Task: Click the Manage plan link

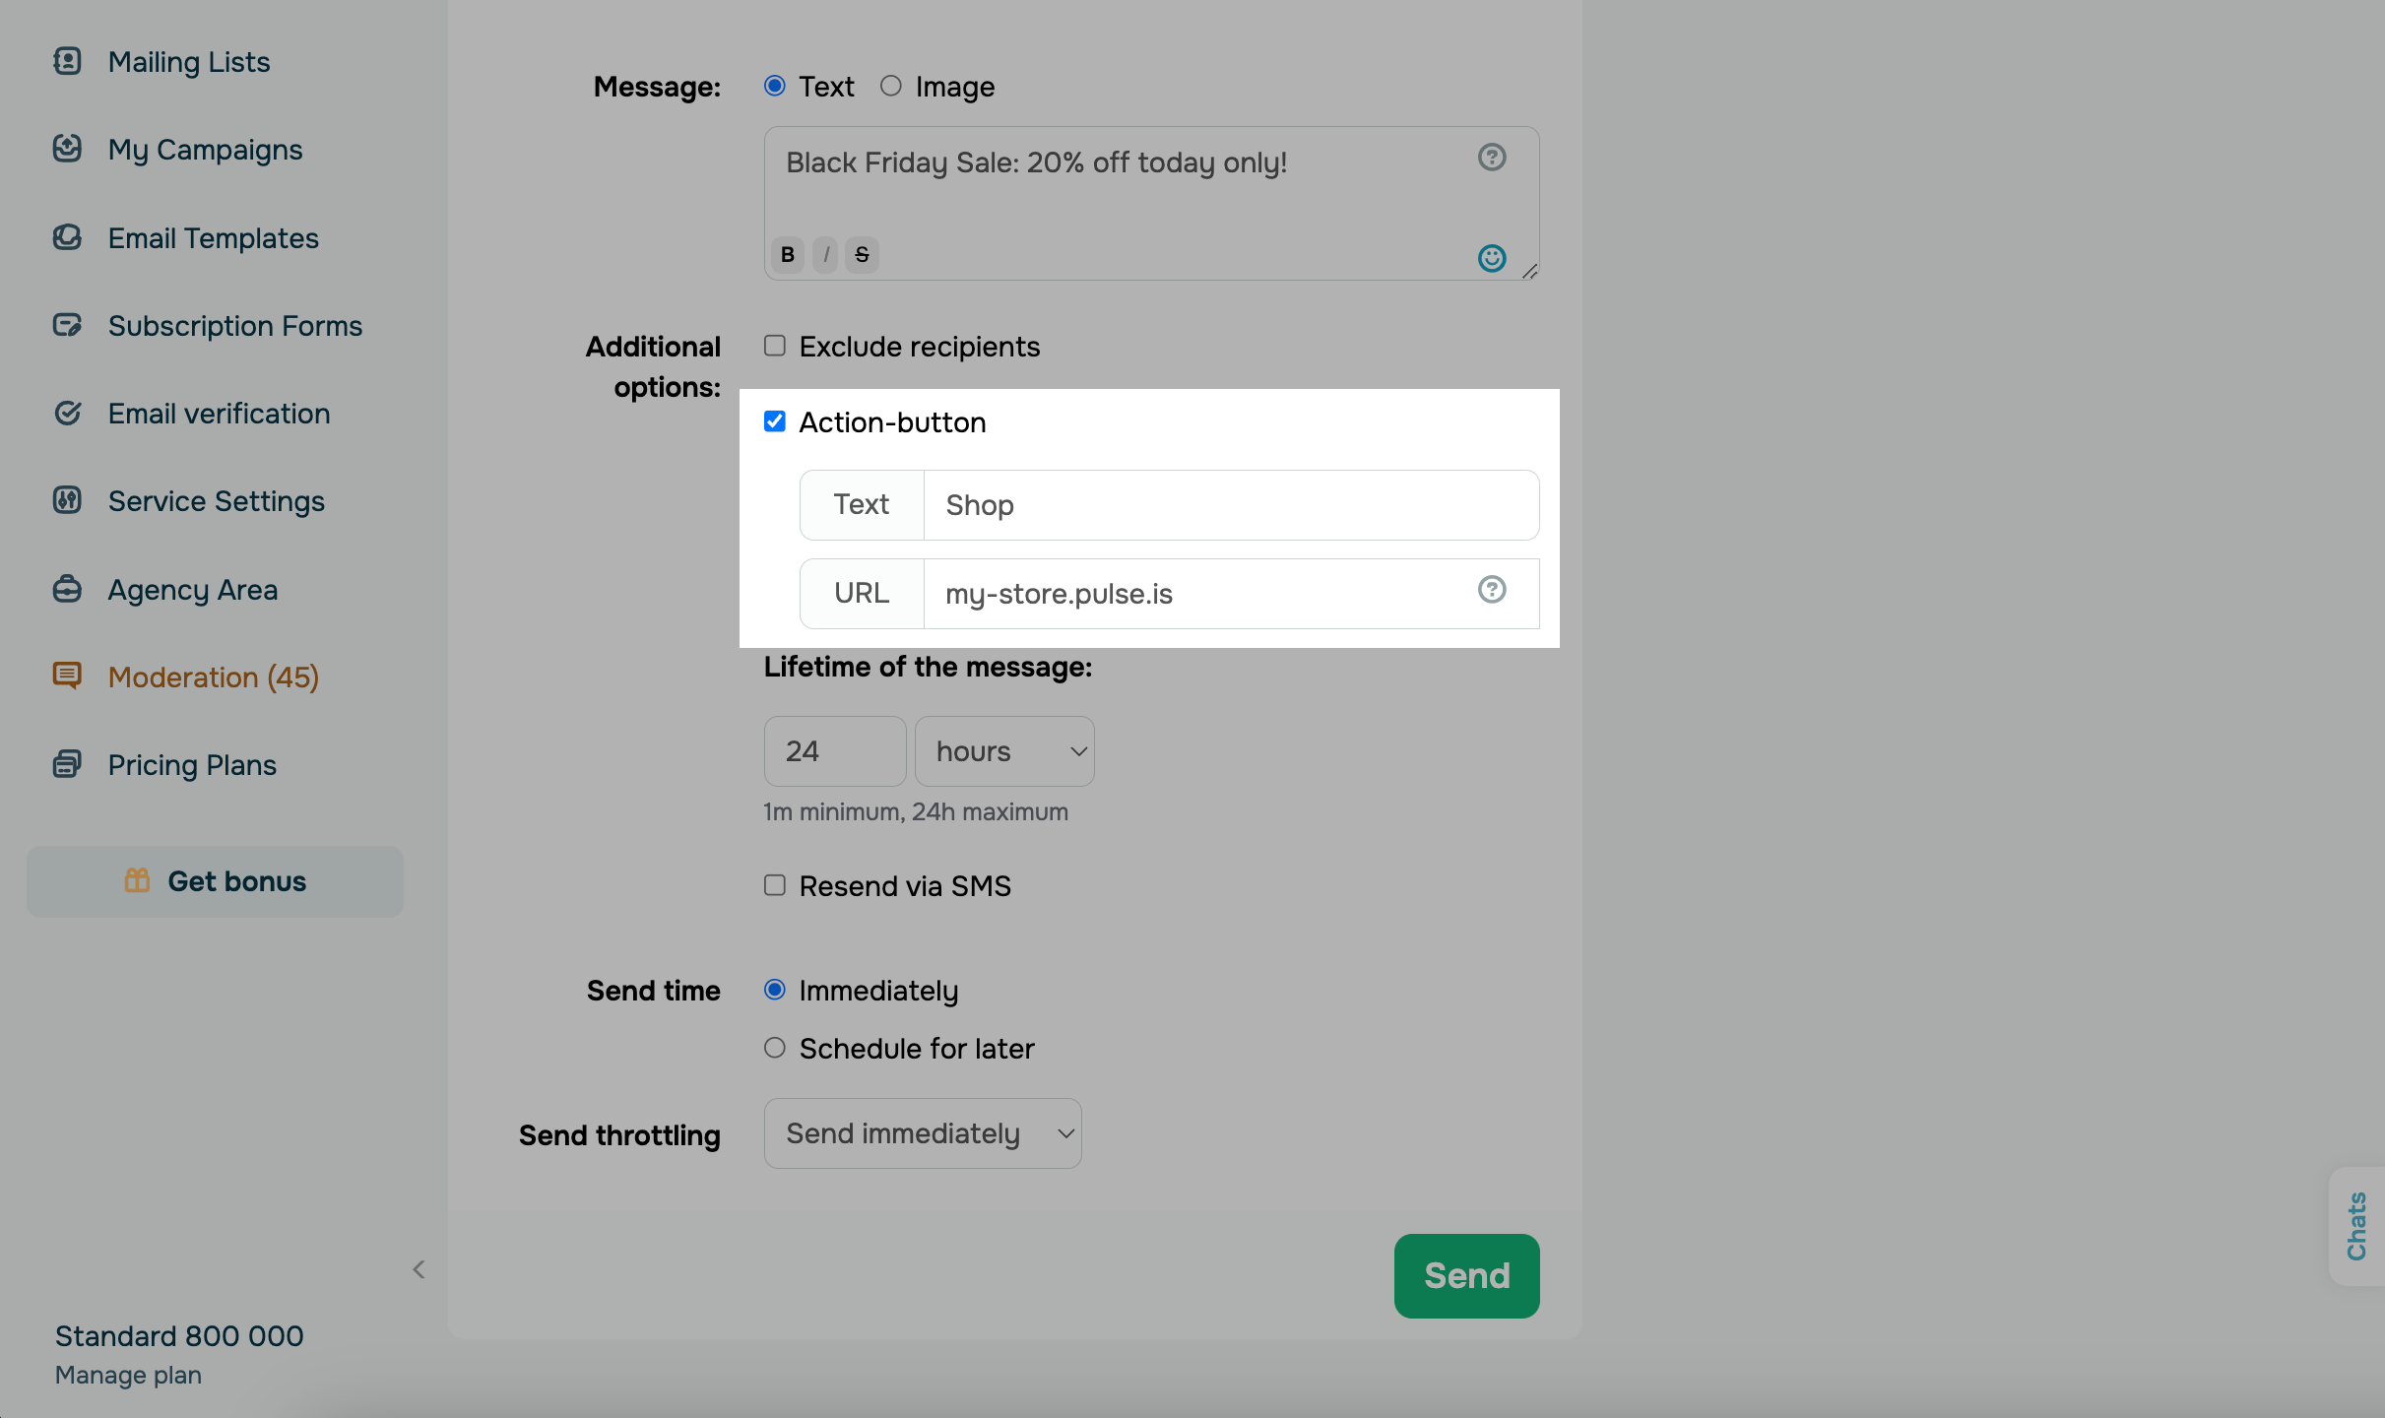Action: [128, 1374]
